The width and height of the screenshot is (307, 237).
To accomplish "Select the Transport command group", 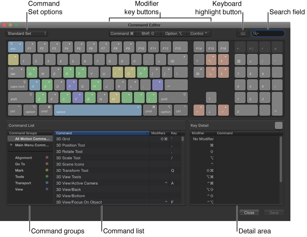I will [x=24, y=183].
